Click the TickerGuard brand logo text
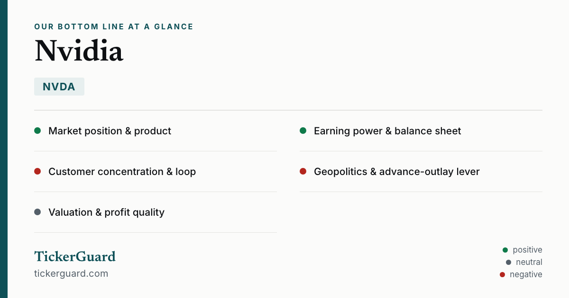The width and height of the screenshot is (569, 298). [x=75, y=256]
